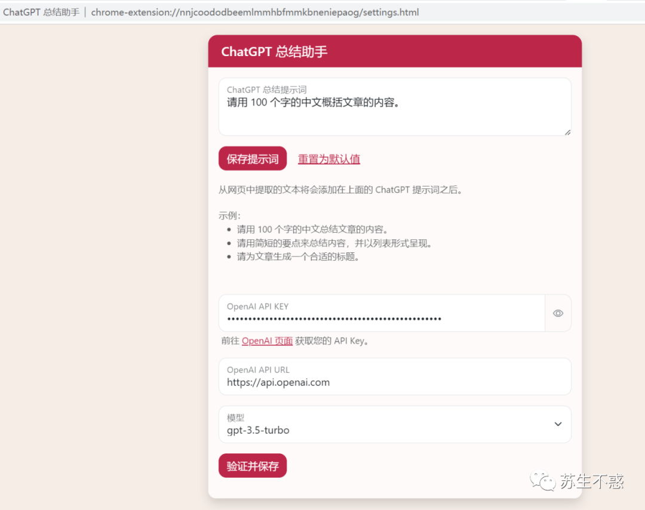Viewport: 645px width, 510px height.
Task: Open the OpenAI 页面 link
Action: 267,341
